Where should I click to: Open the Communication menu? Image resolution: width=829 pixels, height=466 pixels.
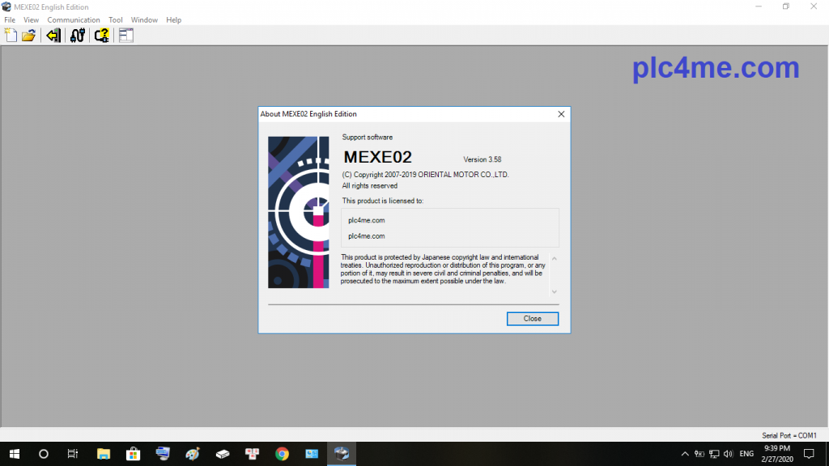coord(74,19)
